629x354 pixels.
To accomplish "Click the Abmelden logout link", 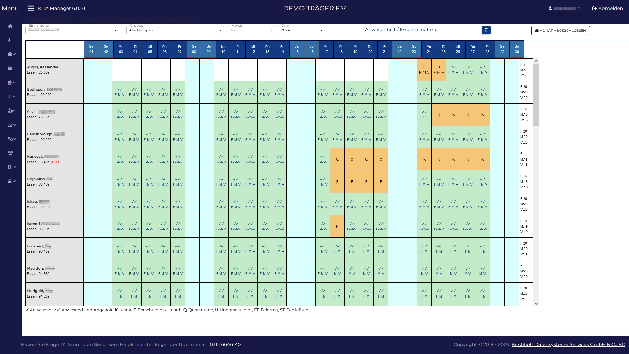I will pos(607,8).
